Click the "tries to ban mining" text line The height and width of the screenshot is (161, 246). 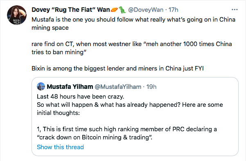(x=59, y=52)
